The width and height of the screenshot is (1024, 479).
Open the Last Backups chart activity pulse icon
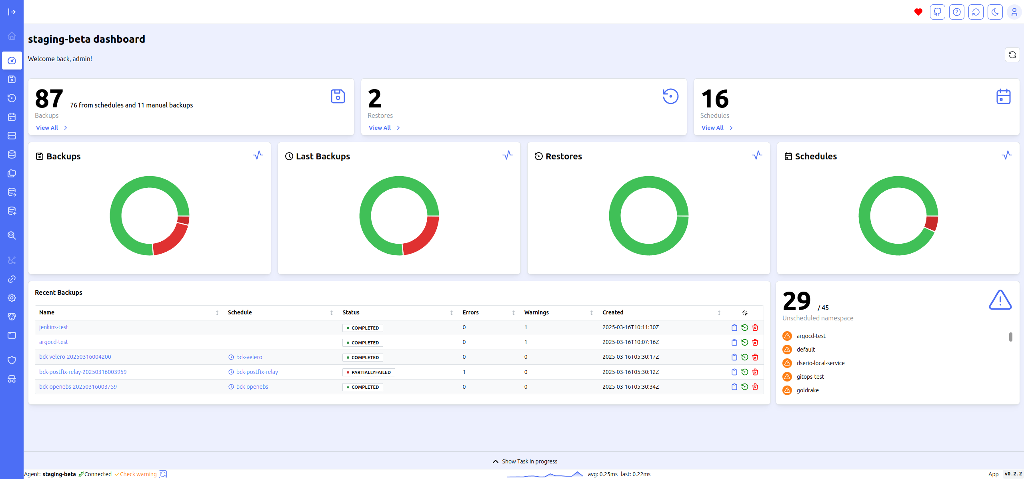click(508, 155)
